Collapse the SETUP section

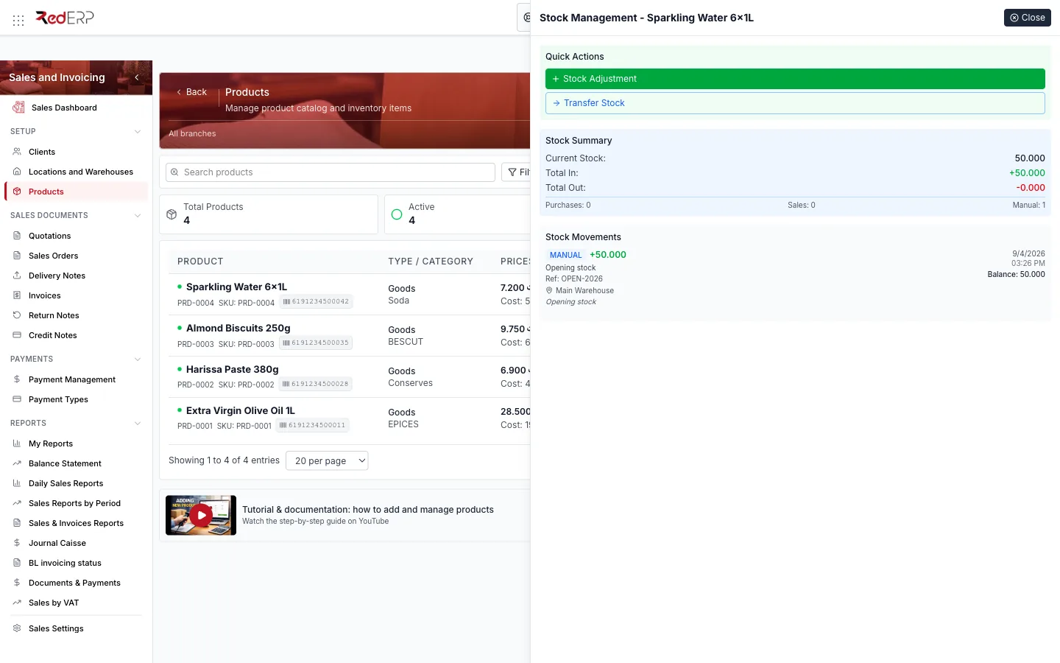point(138,131)
